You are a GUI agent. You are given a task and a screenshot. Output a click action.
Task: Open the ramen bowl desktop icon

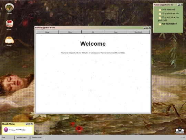[9, 8]
